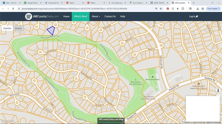Open the Contact Us page

coord(110,16)
